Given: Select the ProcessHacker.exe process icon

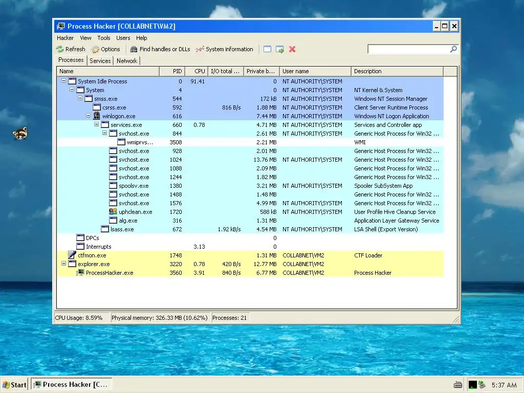Looking at the screenshot, I should click(x=80, y=273).
